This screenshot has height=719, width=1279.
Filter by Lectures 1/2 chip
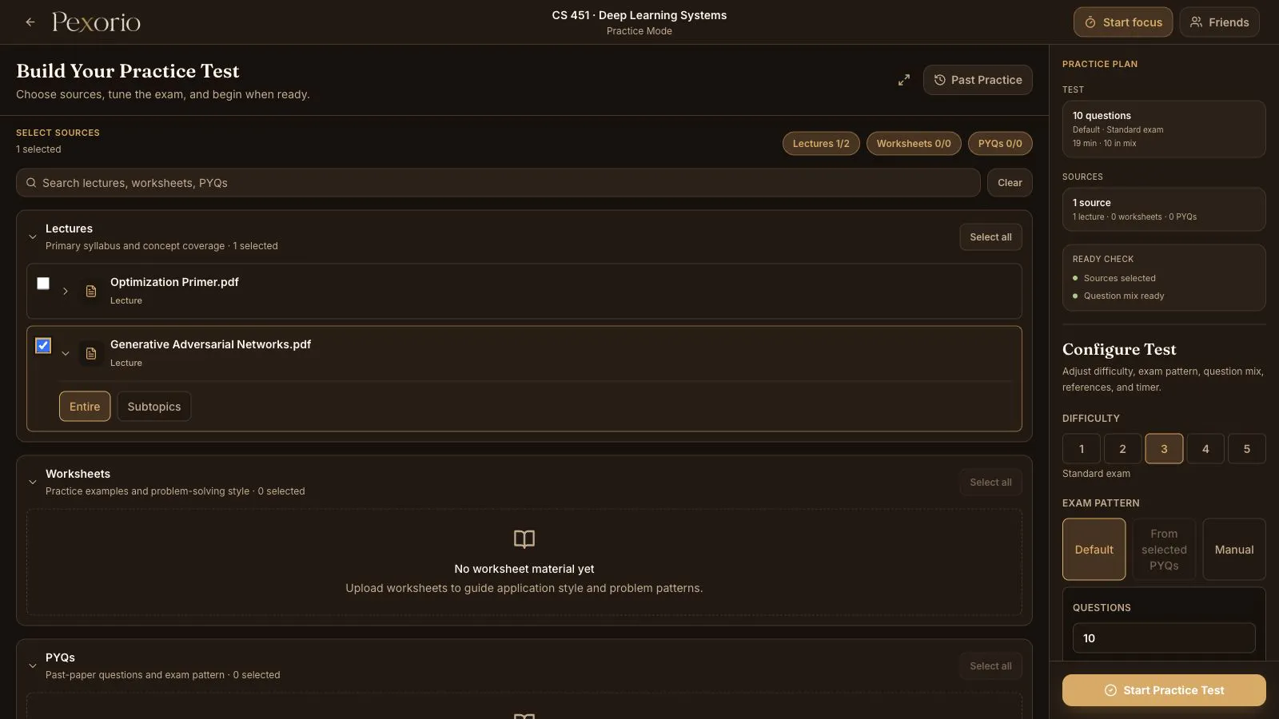[x=821, y=144]
